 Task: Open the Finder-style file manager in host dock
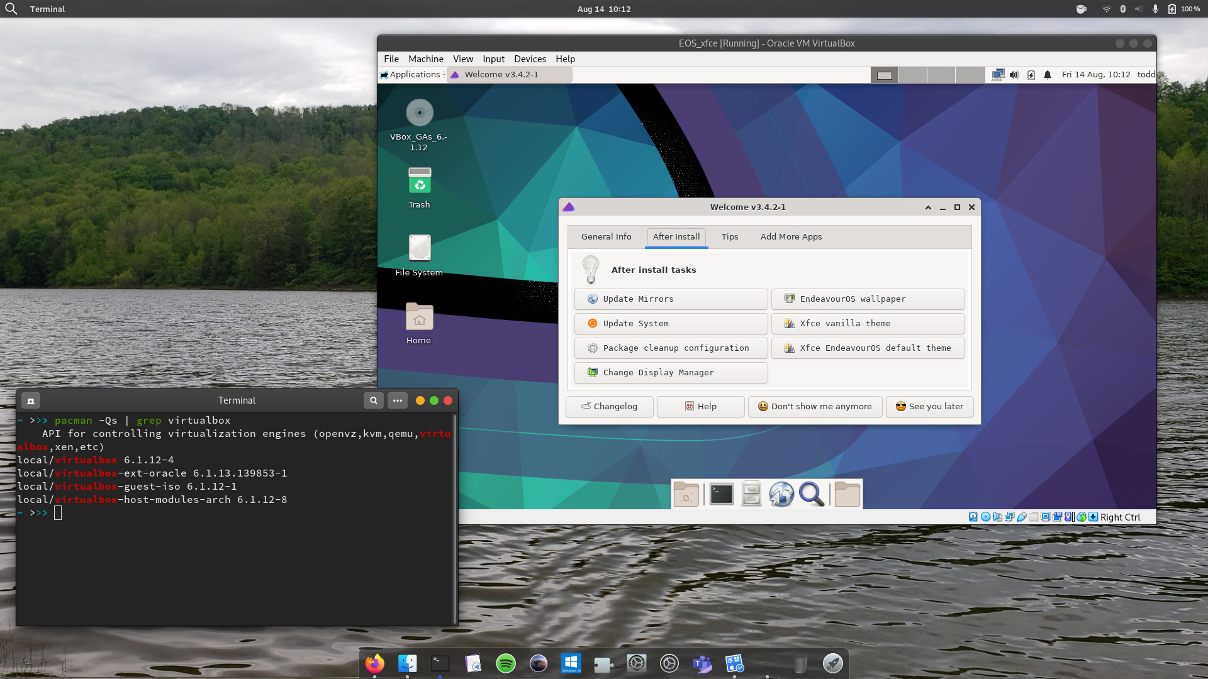(408, 663)
